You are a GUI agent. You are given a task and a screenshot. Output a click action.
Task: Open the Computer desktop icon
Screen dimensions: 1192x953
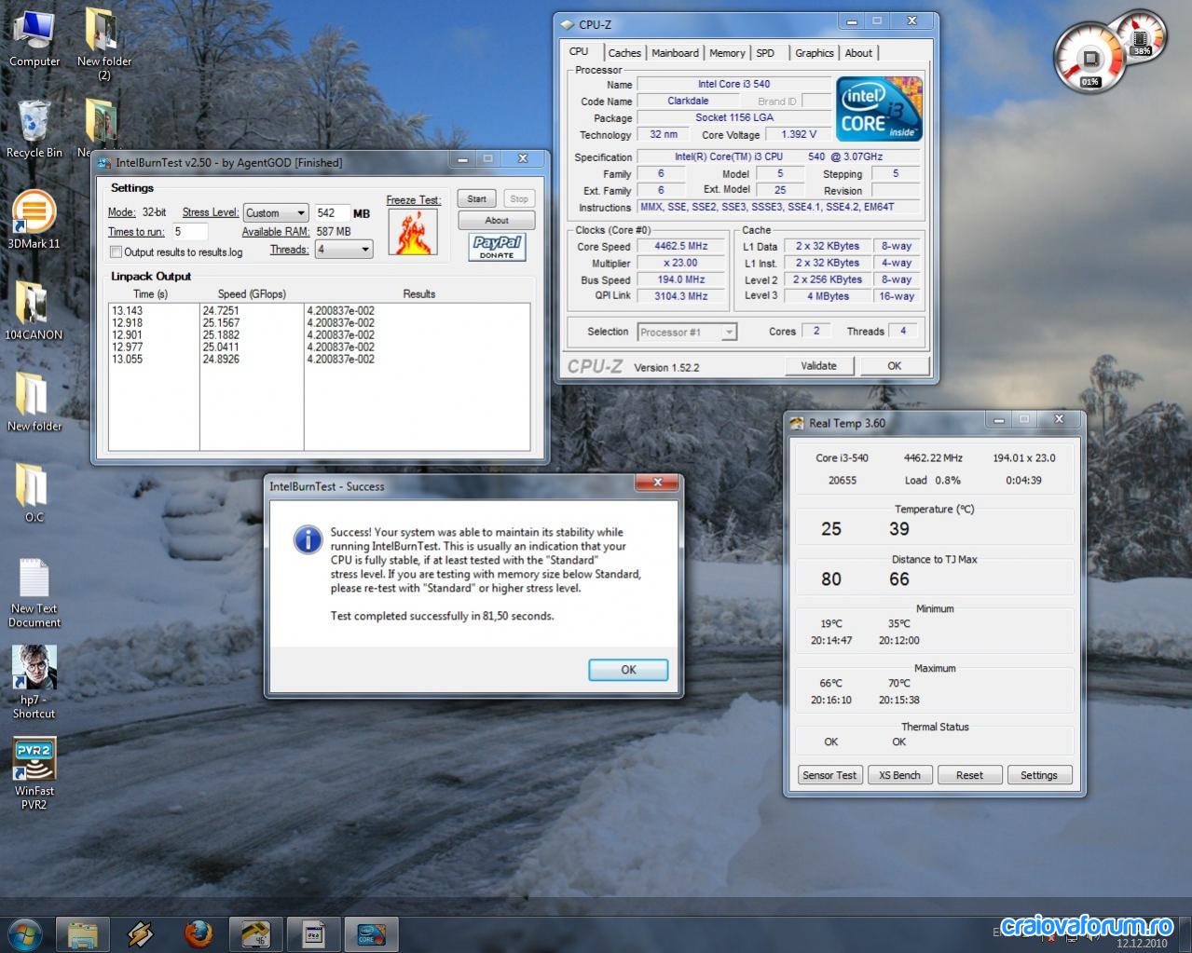34,39
